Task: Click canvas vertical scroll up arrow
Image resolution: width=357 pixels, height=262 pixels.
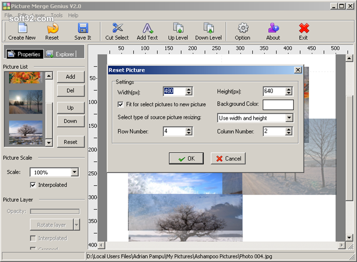Action: pyautogui.click(x=349, y=58)
